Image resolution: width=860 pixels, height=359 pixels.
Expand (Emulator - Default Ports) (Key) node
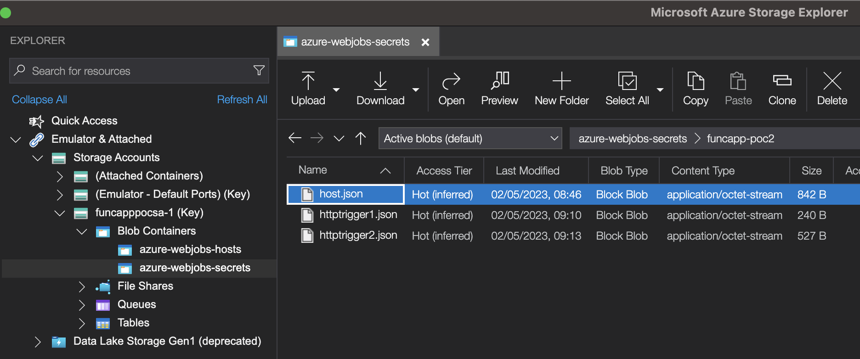click(x=60, y=195)
